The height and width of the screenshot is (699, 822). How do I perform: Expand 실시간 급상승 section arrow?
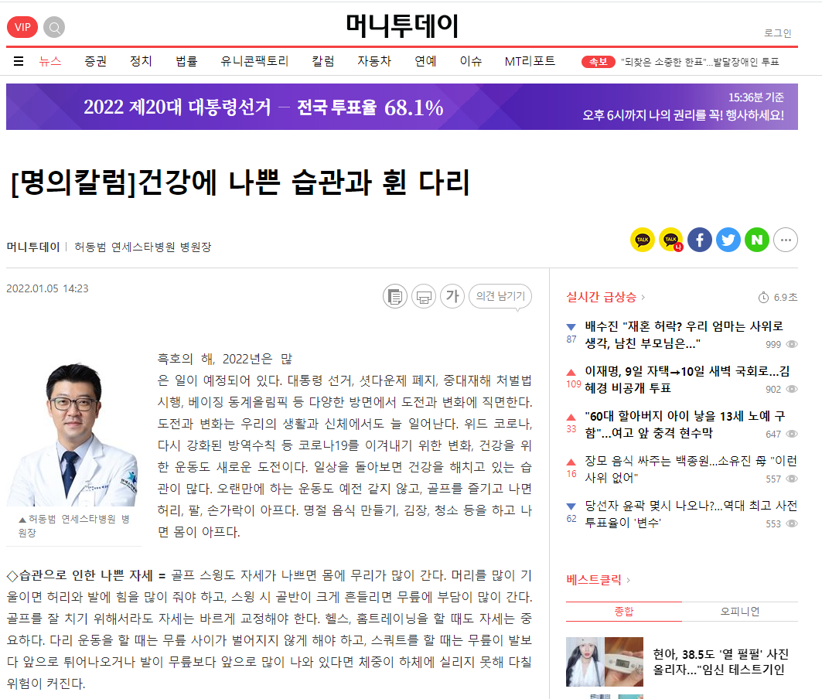pyautogui.click(x=643, y=298)
